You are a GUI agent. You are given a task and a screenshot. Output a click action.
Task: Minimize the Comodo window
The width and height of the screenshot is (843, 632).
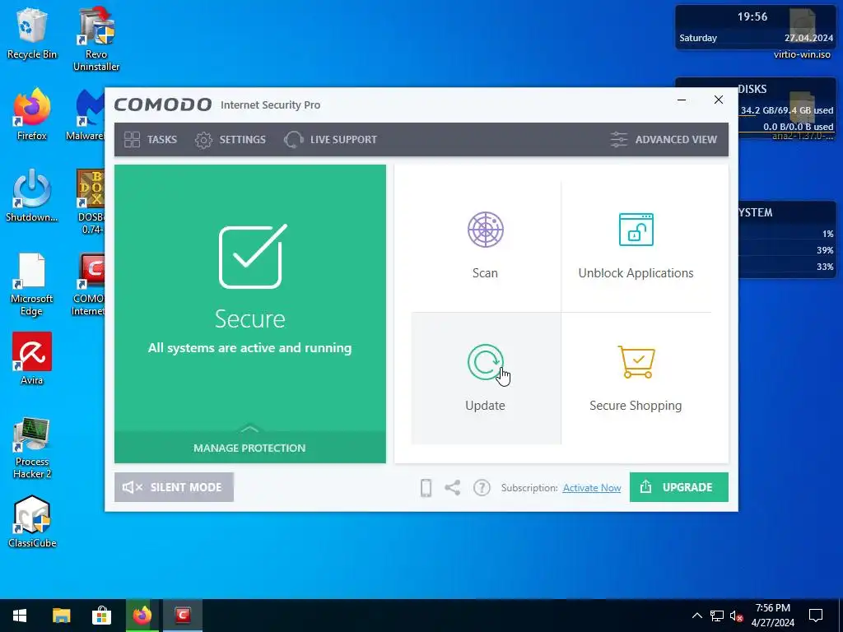click(681, 100)
